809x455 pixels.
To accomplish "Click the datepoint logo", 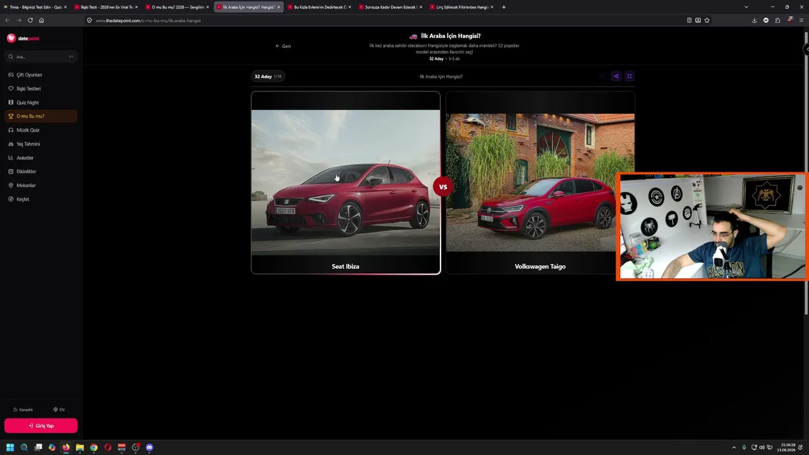I will [x=23, y=39].
